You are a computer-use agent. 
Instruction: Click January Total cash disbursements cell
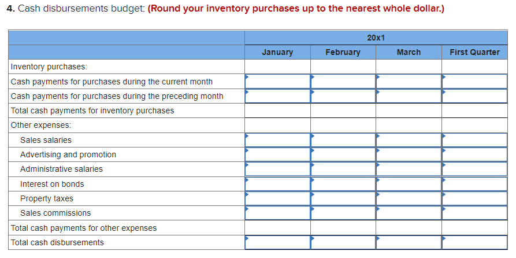pyautogui.click(x=277, y=242)
